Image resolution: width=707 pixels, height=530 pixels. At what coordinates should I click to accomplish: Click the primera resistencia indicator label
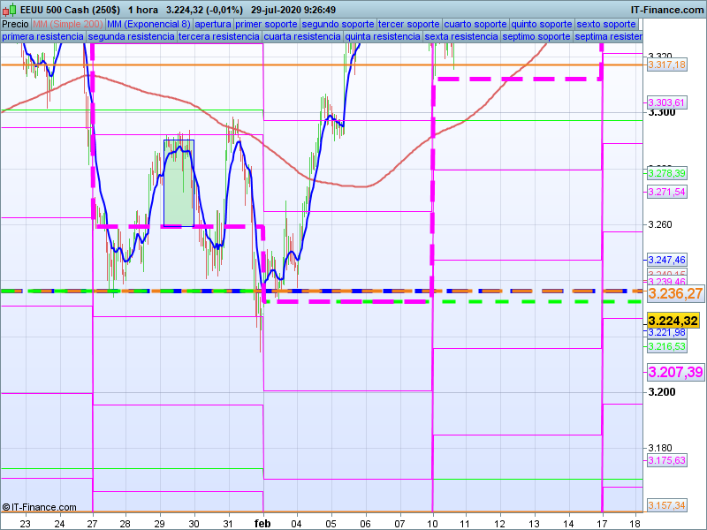[x=42, y=37]
